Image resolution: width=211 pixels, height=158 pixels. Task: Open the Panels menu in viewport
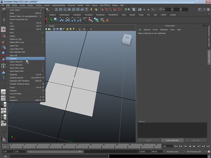51,26
